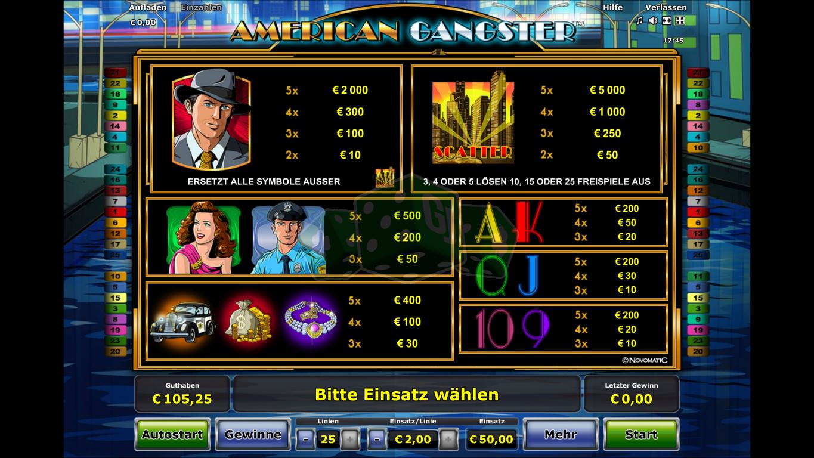
Task: Show next paytable page via Mehr
Action: tap(561, 435)
